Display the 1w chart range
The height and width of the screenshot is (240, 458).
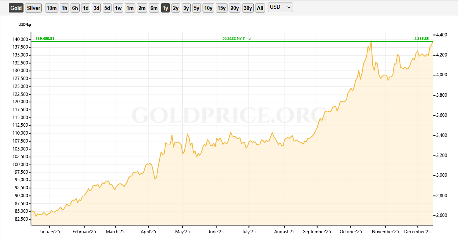118,8
